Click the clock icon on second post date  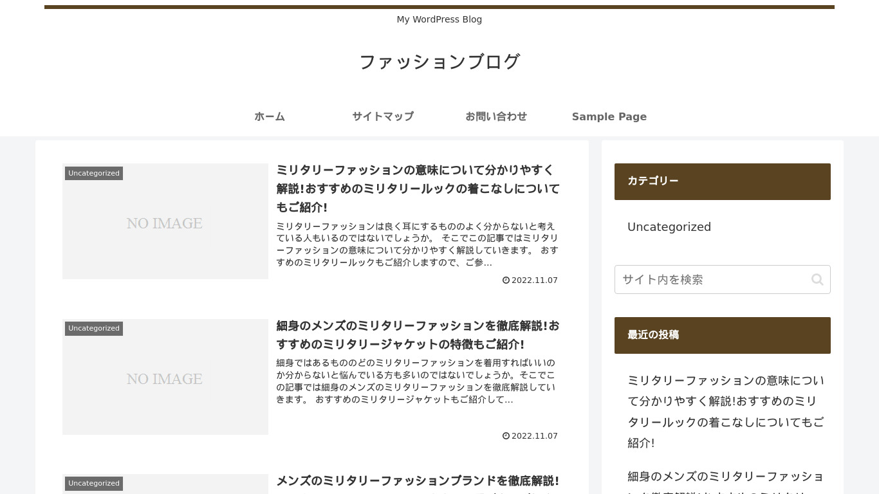[x=506, y=436]
